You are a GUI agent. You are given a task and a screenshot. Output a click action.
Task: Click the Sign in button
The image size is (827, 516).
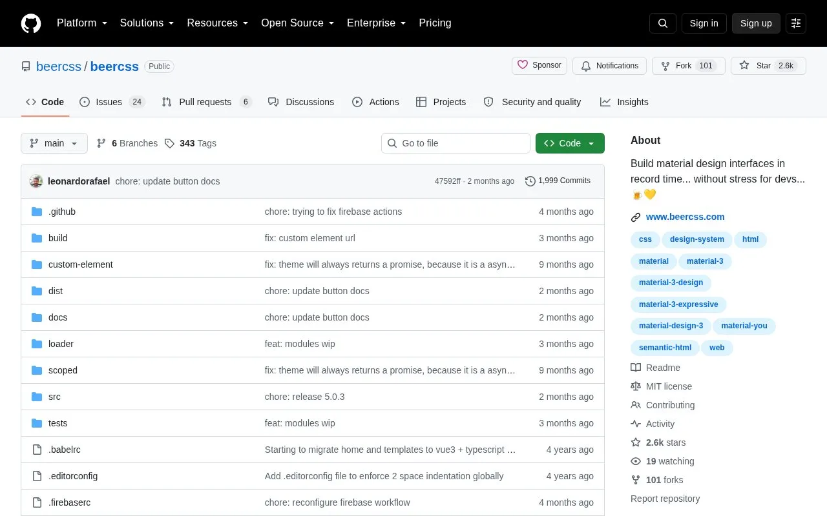[704, 23]
